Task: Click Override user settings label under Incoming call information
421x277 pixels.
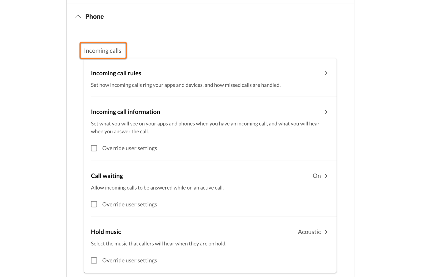Action: pyautogui.click(x=129, y=148)
